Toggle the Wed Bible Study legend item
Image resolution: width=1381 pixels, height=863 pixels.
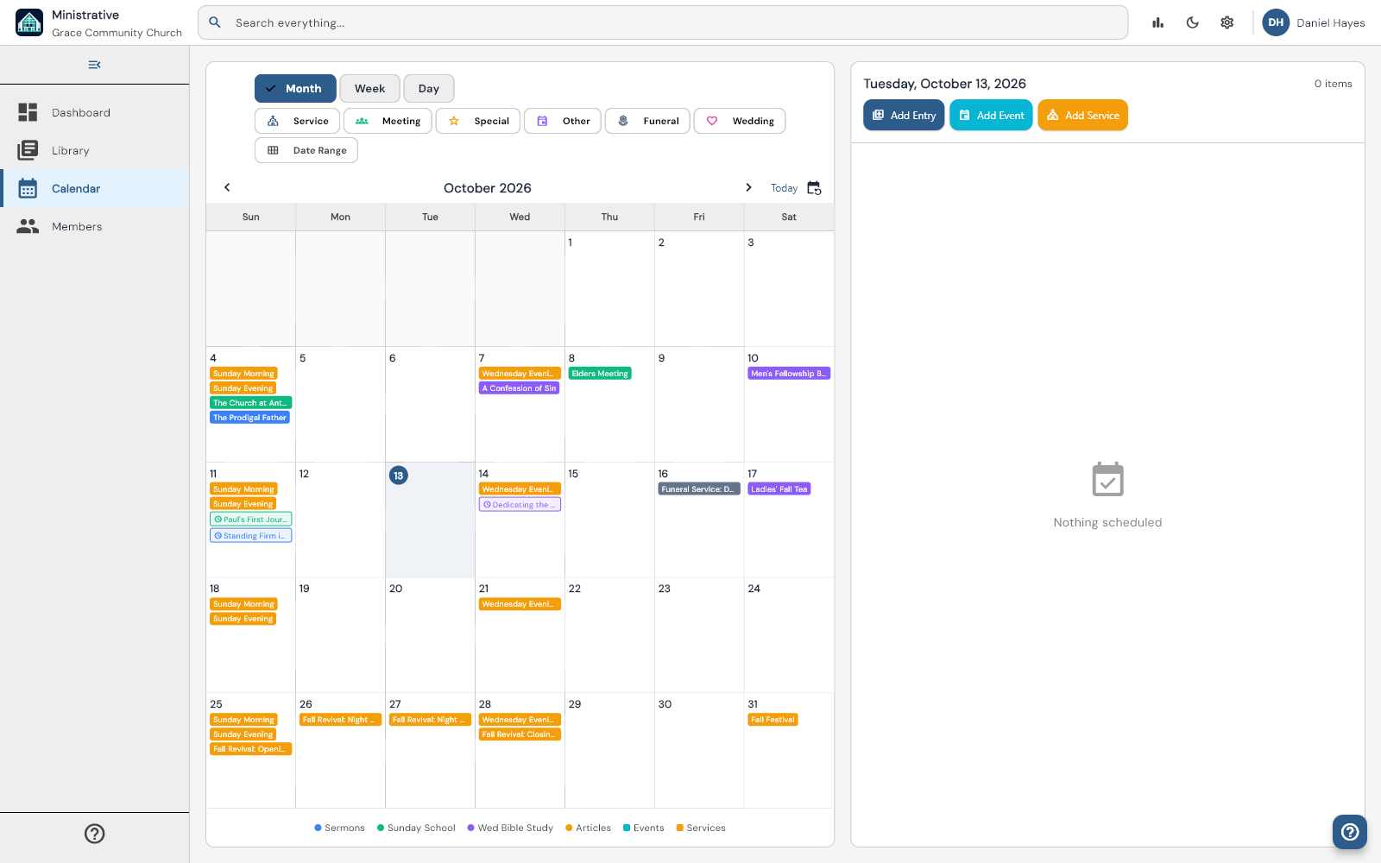point(510,828)
